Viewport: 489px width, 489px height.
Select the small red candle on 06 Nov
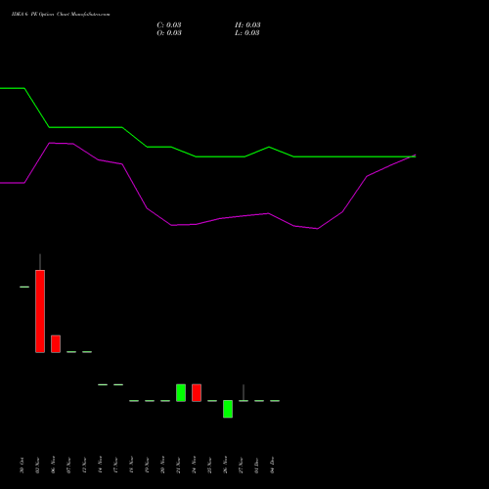point(56,343)
